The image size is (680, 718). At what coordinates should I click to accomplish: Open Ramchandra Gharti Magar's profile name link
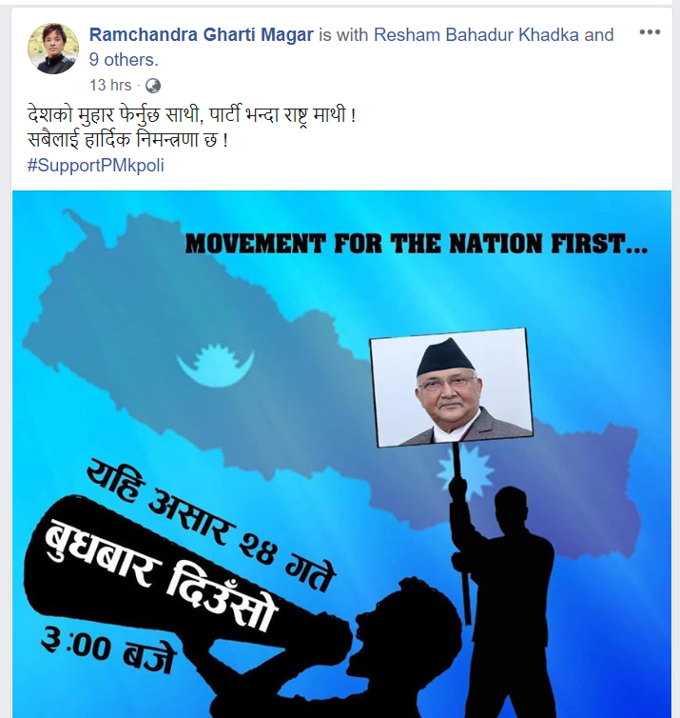(202, 35)
